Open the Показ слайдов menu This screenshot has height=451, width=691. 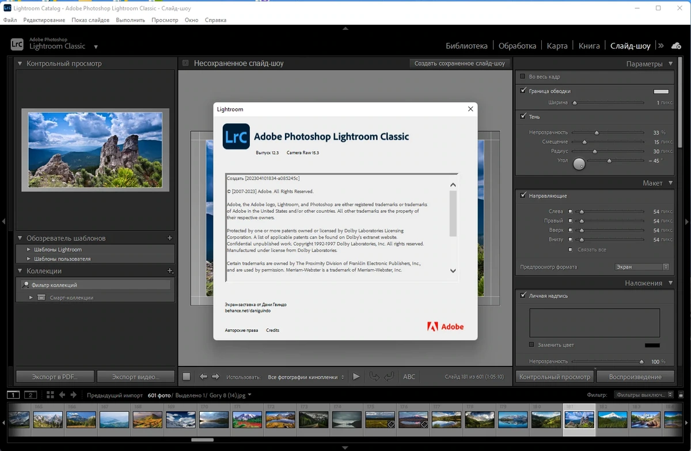(90, 20)
